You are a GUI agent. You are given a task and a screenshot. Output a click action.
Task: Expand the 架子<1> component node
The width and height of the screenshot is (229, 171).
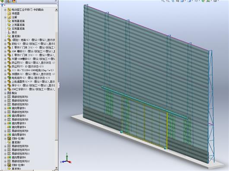[5, 85]
